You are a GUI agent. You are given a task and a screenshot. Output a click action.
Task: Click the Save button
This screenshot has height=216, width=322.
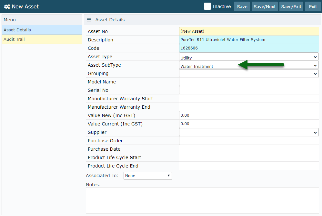(242, 6)
